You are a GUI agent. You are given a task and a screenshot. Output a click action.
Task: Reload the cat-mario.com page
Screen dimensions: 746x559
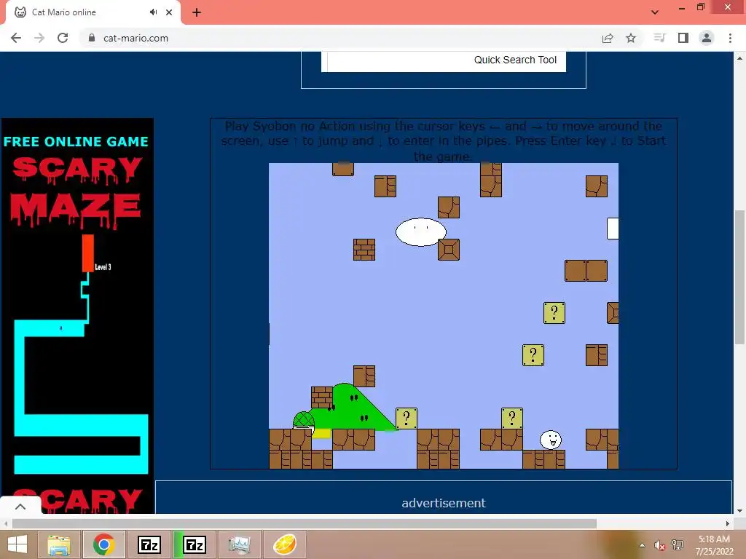click(63, 38)
